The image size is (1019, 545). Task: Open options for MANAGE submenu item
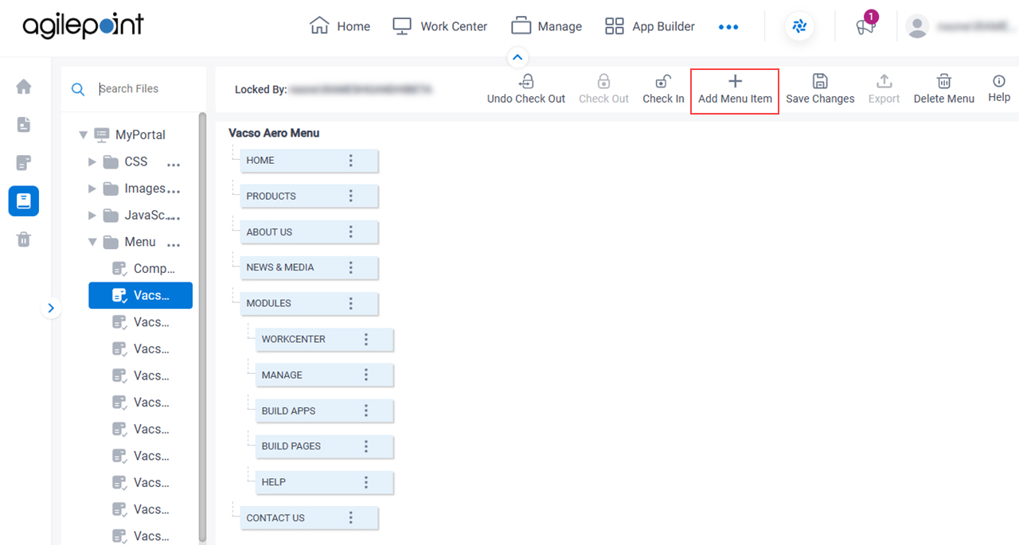pos(366,375)
